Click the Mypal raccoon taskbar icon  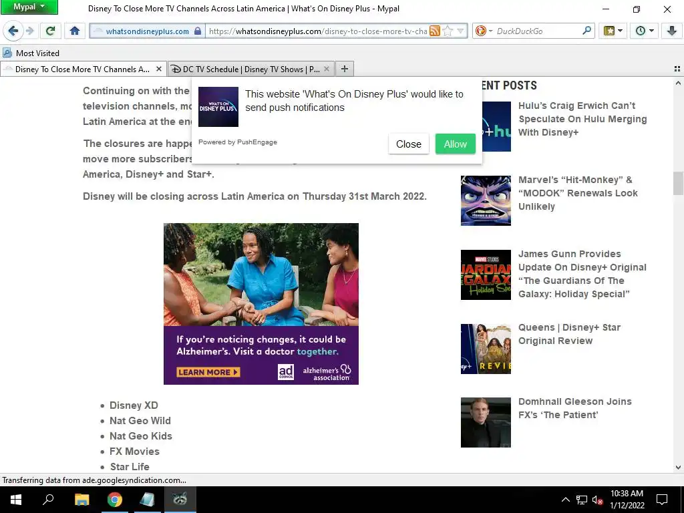click(180, 500)
